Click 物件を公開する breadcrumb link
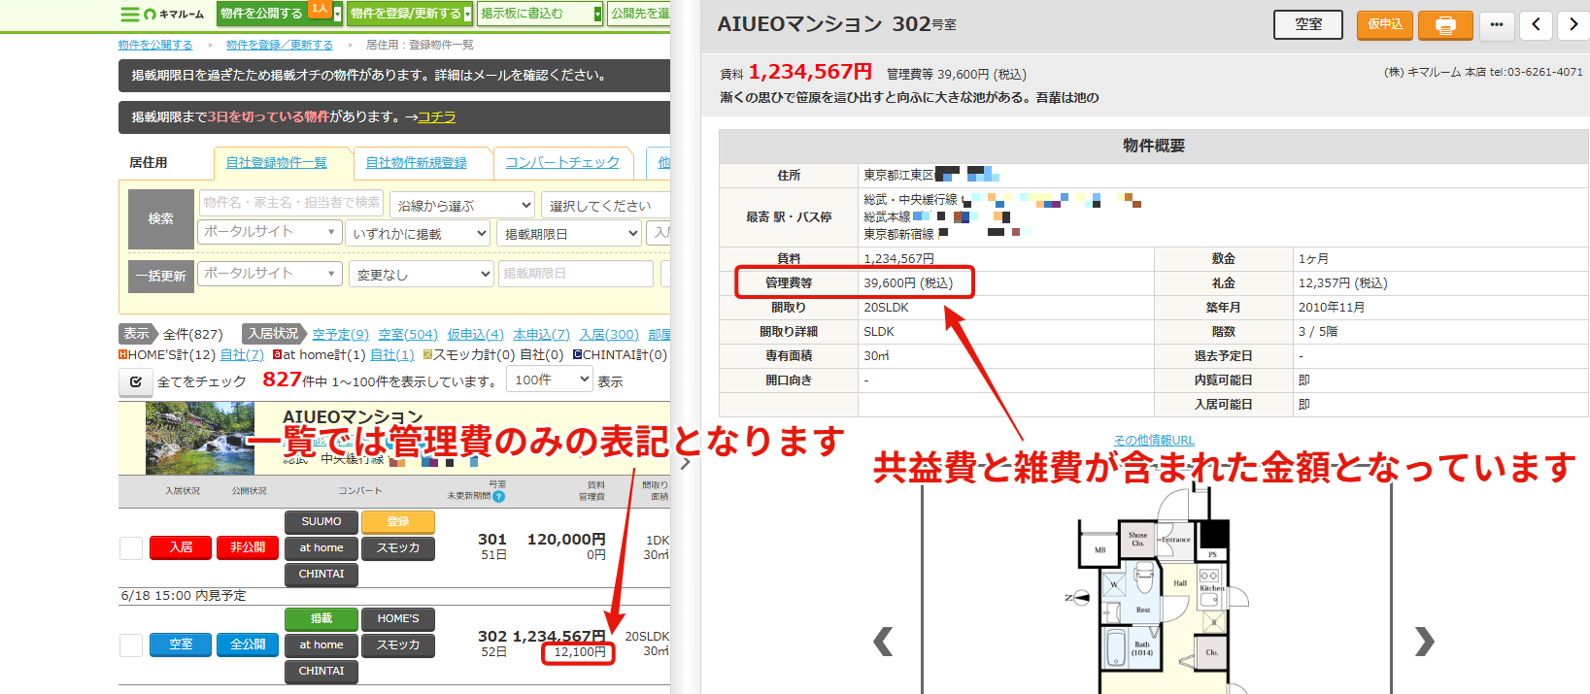 pos(155,45)
